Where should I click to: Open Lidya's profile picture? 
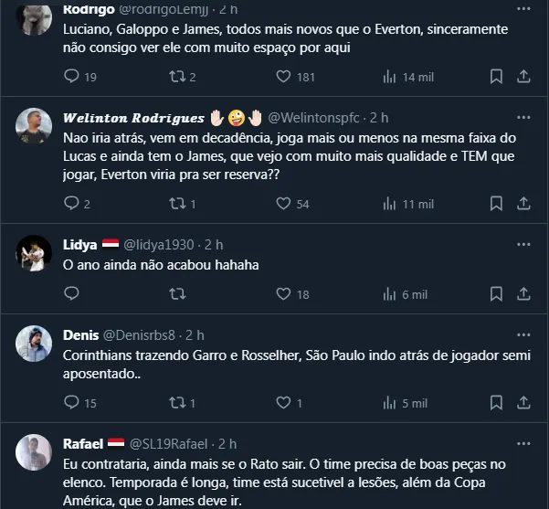click(x=35, y=252)
